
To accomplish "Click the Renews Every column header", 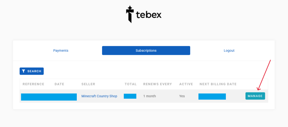I will click(x=158, y=84).
